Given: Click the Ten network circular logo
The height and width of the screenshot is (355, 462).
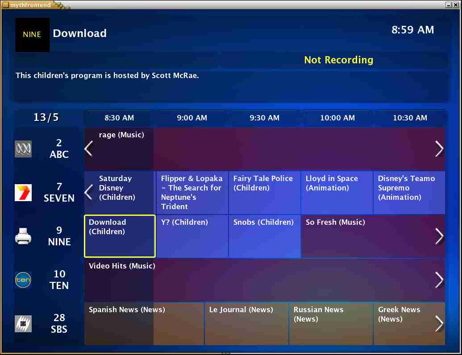Looking at the screenshot, I should tap(23, 280).
